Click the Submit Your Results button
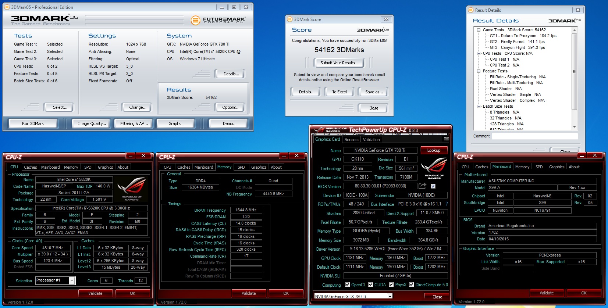The width and height of the screenshot is (608, 308). 339,63
